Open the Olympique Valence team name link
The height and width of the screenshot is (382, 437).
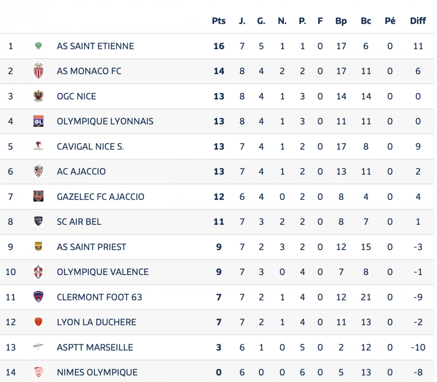click(x=103, y=272)
